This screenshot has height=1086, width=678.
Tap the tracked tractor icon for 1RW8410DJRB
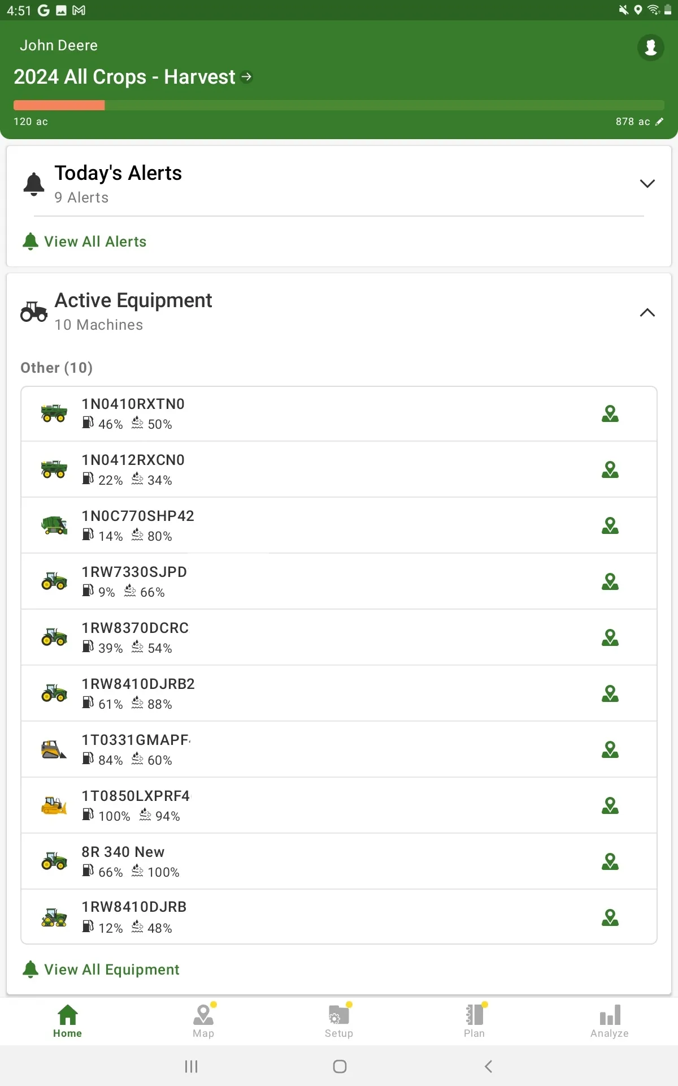tap(54, 917)
